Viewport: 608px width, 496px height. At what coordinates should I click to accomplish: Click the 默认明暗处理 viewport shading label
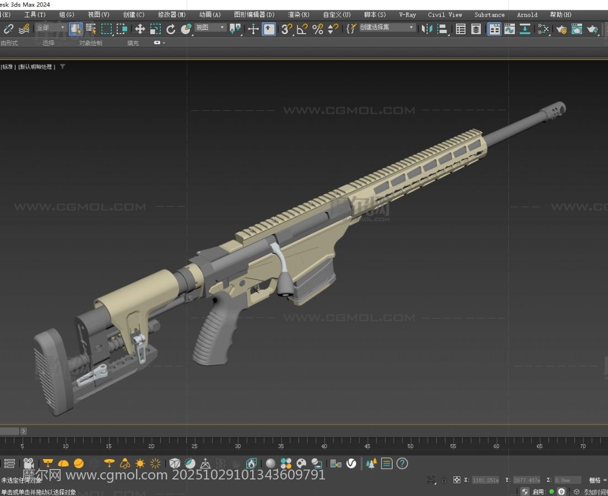36,67
